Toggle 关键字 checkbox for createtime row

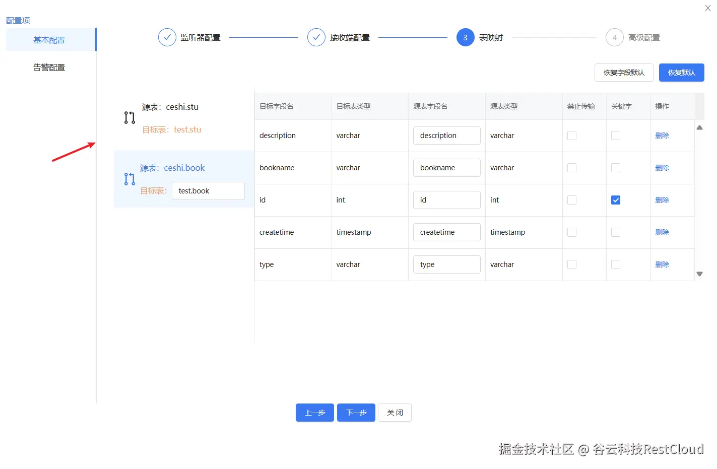click(616, 232)
